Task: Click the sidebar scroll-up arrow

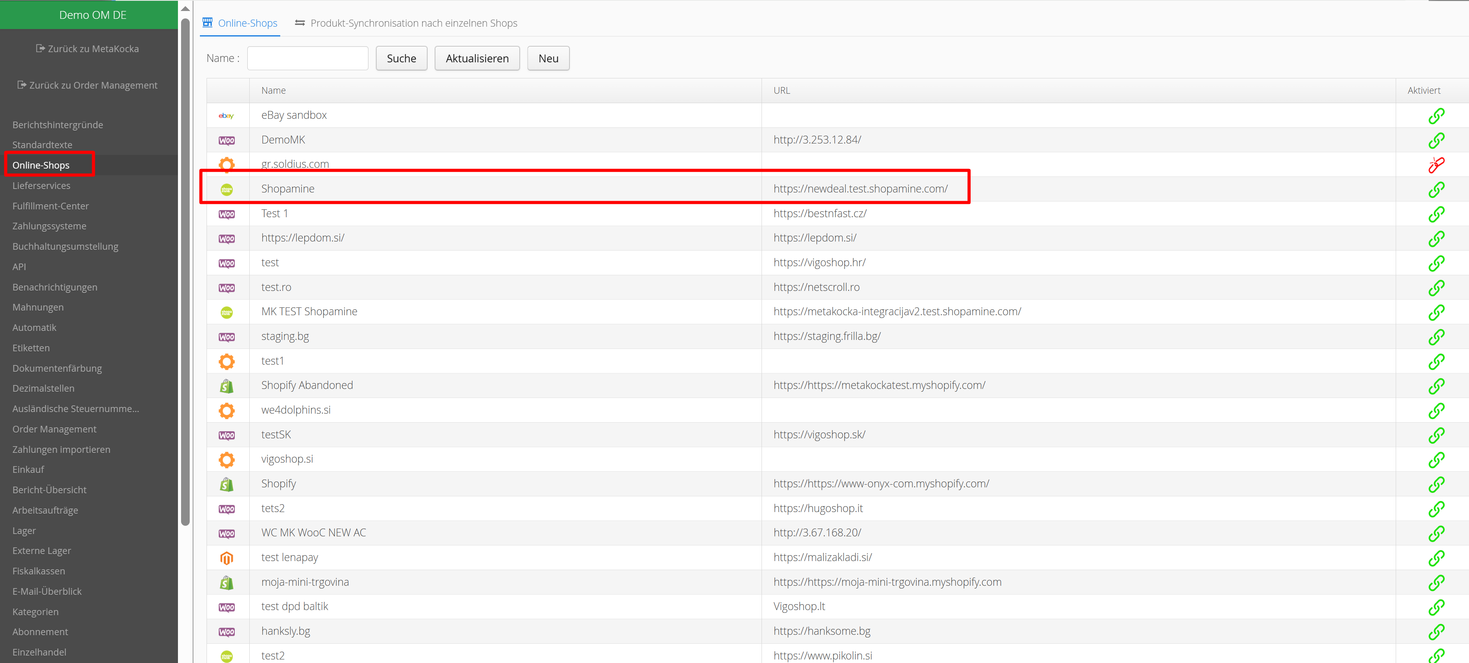Action: click(x=185, y=9)
